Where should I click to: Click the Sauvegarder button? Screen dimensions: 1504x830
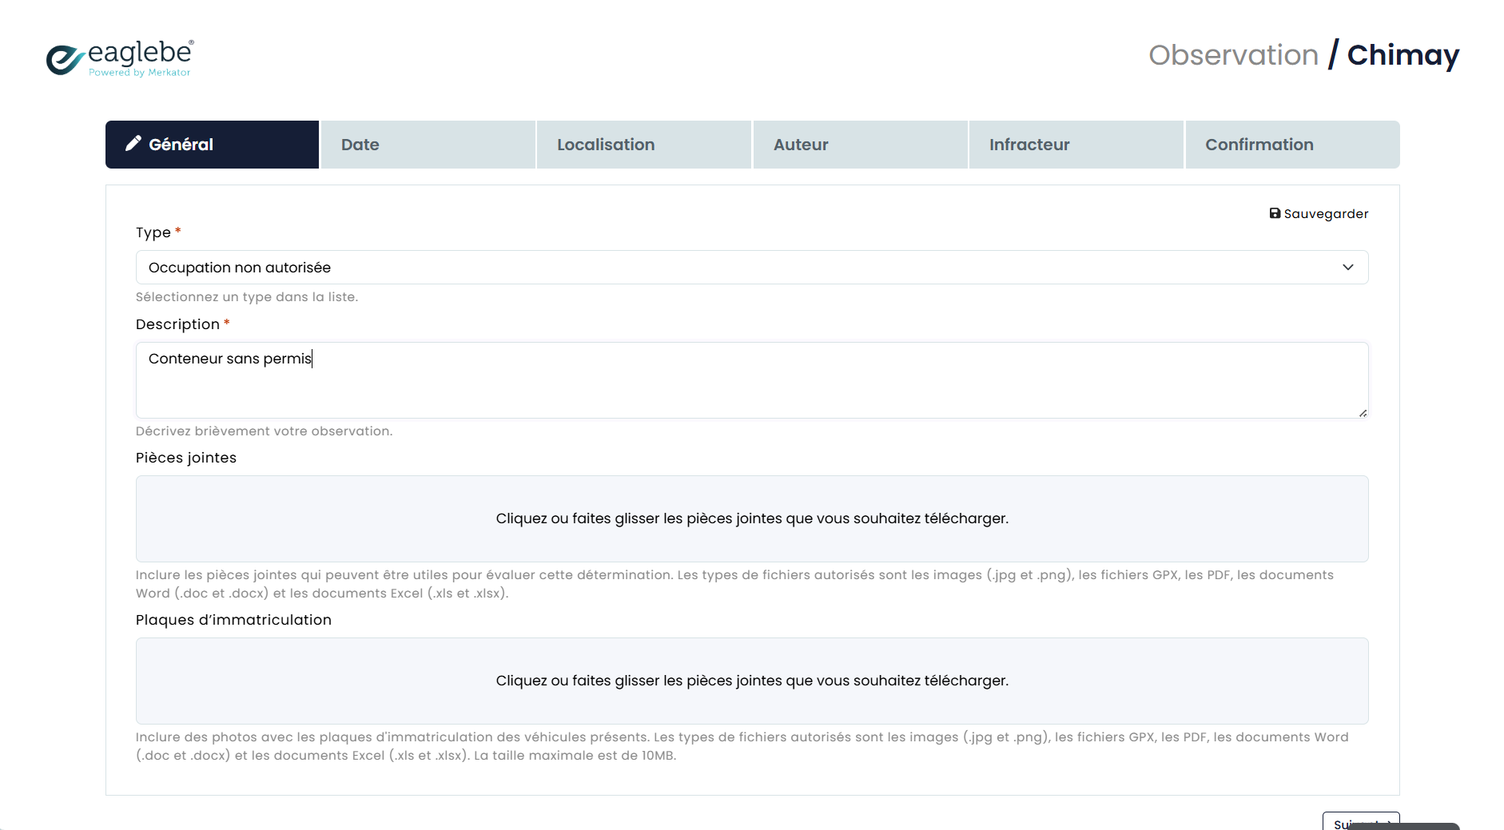click(x=1319, y=213)
